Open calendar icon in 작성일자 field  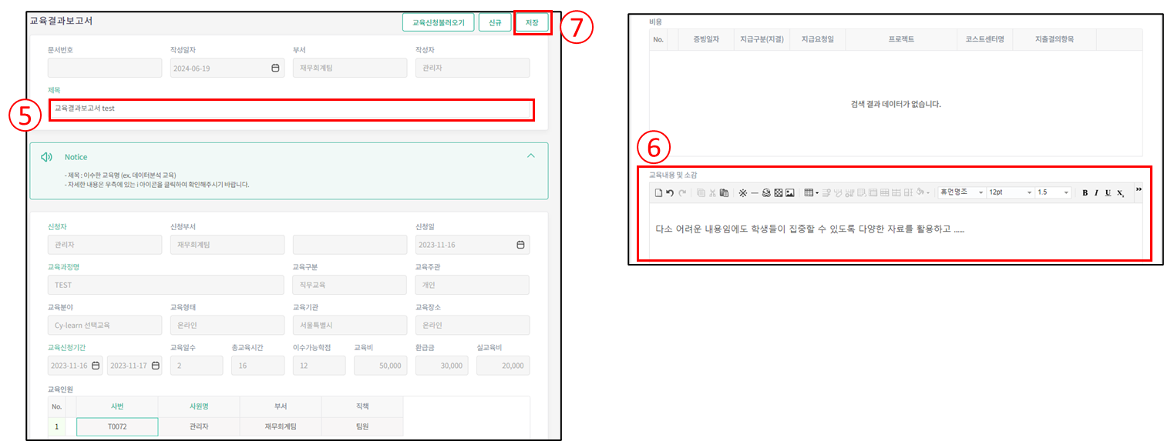click(275, 68)
